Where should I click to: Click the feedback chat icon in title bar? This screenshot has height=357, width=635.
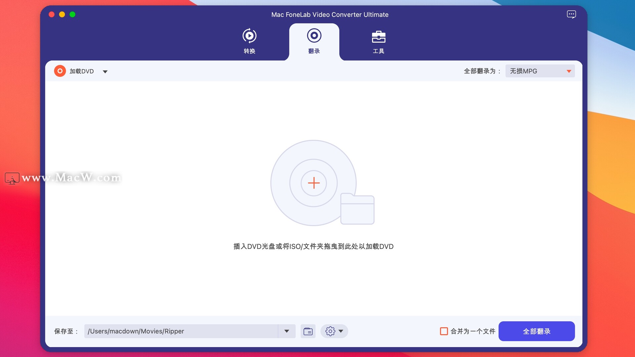[x=571, y=15]
